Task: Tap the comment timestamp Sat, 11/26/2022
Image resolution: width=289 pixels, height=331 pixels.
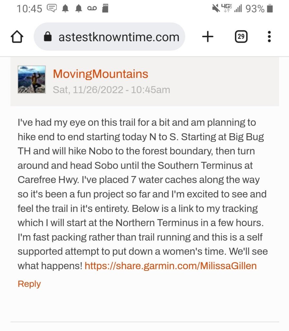Action: tap(111, 90)
